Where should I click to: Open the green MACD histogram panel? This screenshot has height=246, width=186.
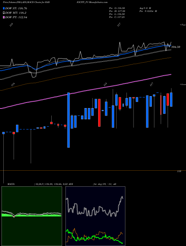tap(32, 216)
